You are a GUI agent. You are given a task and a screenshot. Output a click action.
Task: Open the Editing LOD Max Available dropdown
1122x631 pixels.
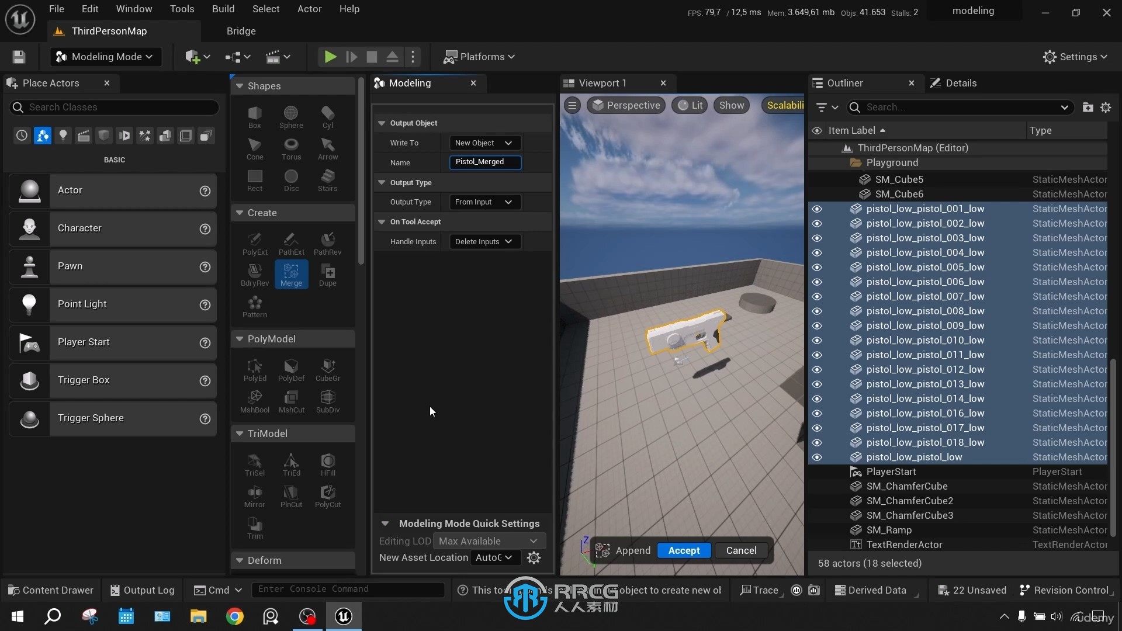click(x=489, y=541)
